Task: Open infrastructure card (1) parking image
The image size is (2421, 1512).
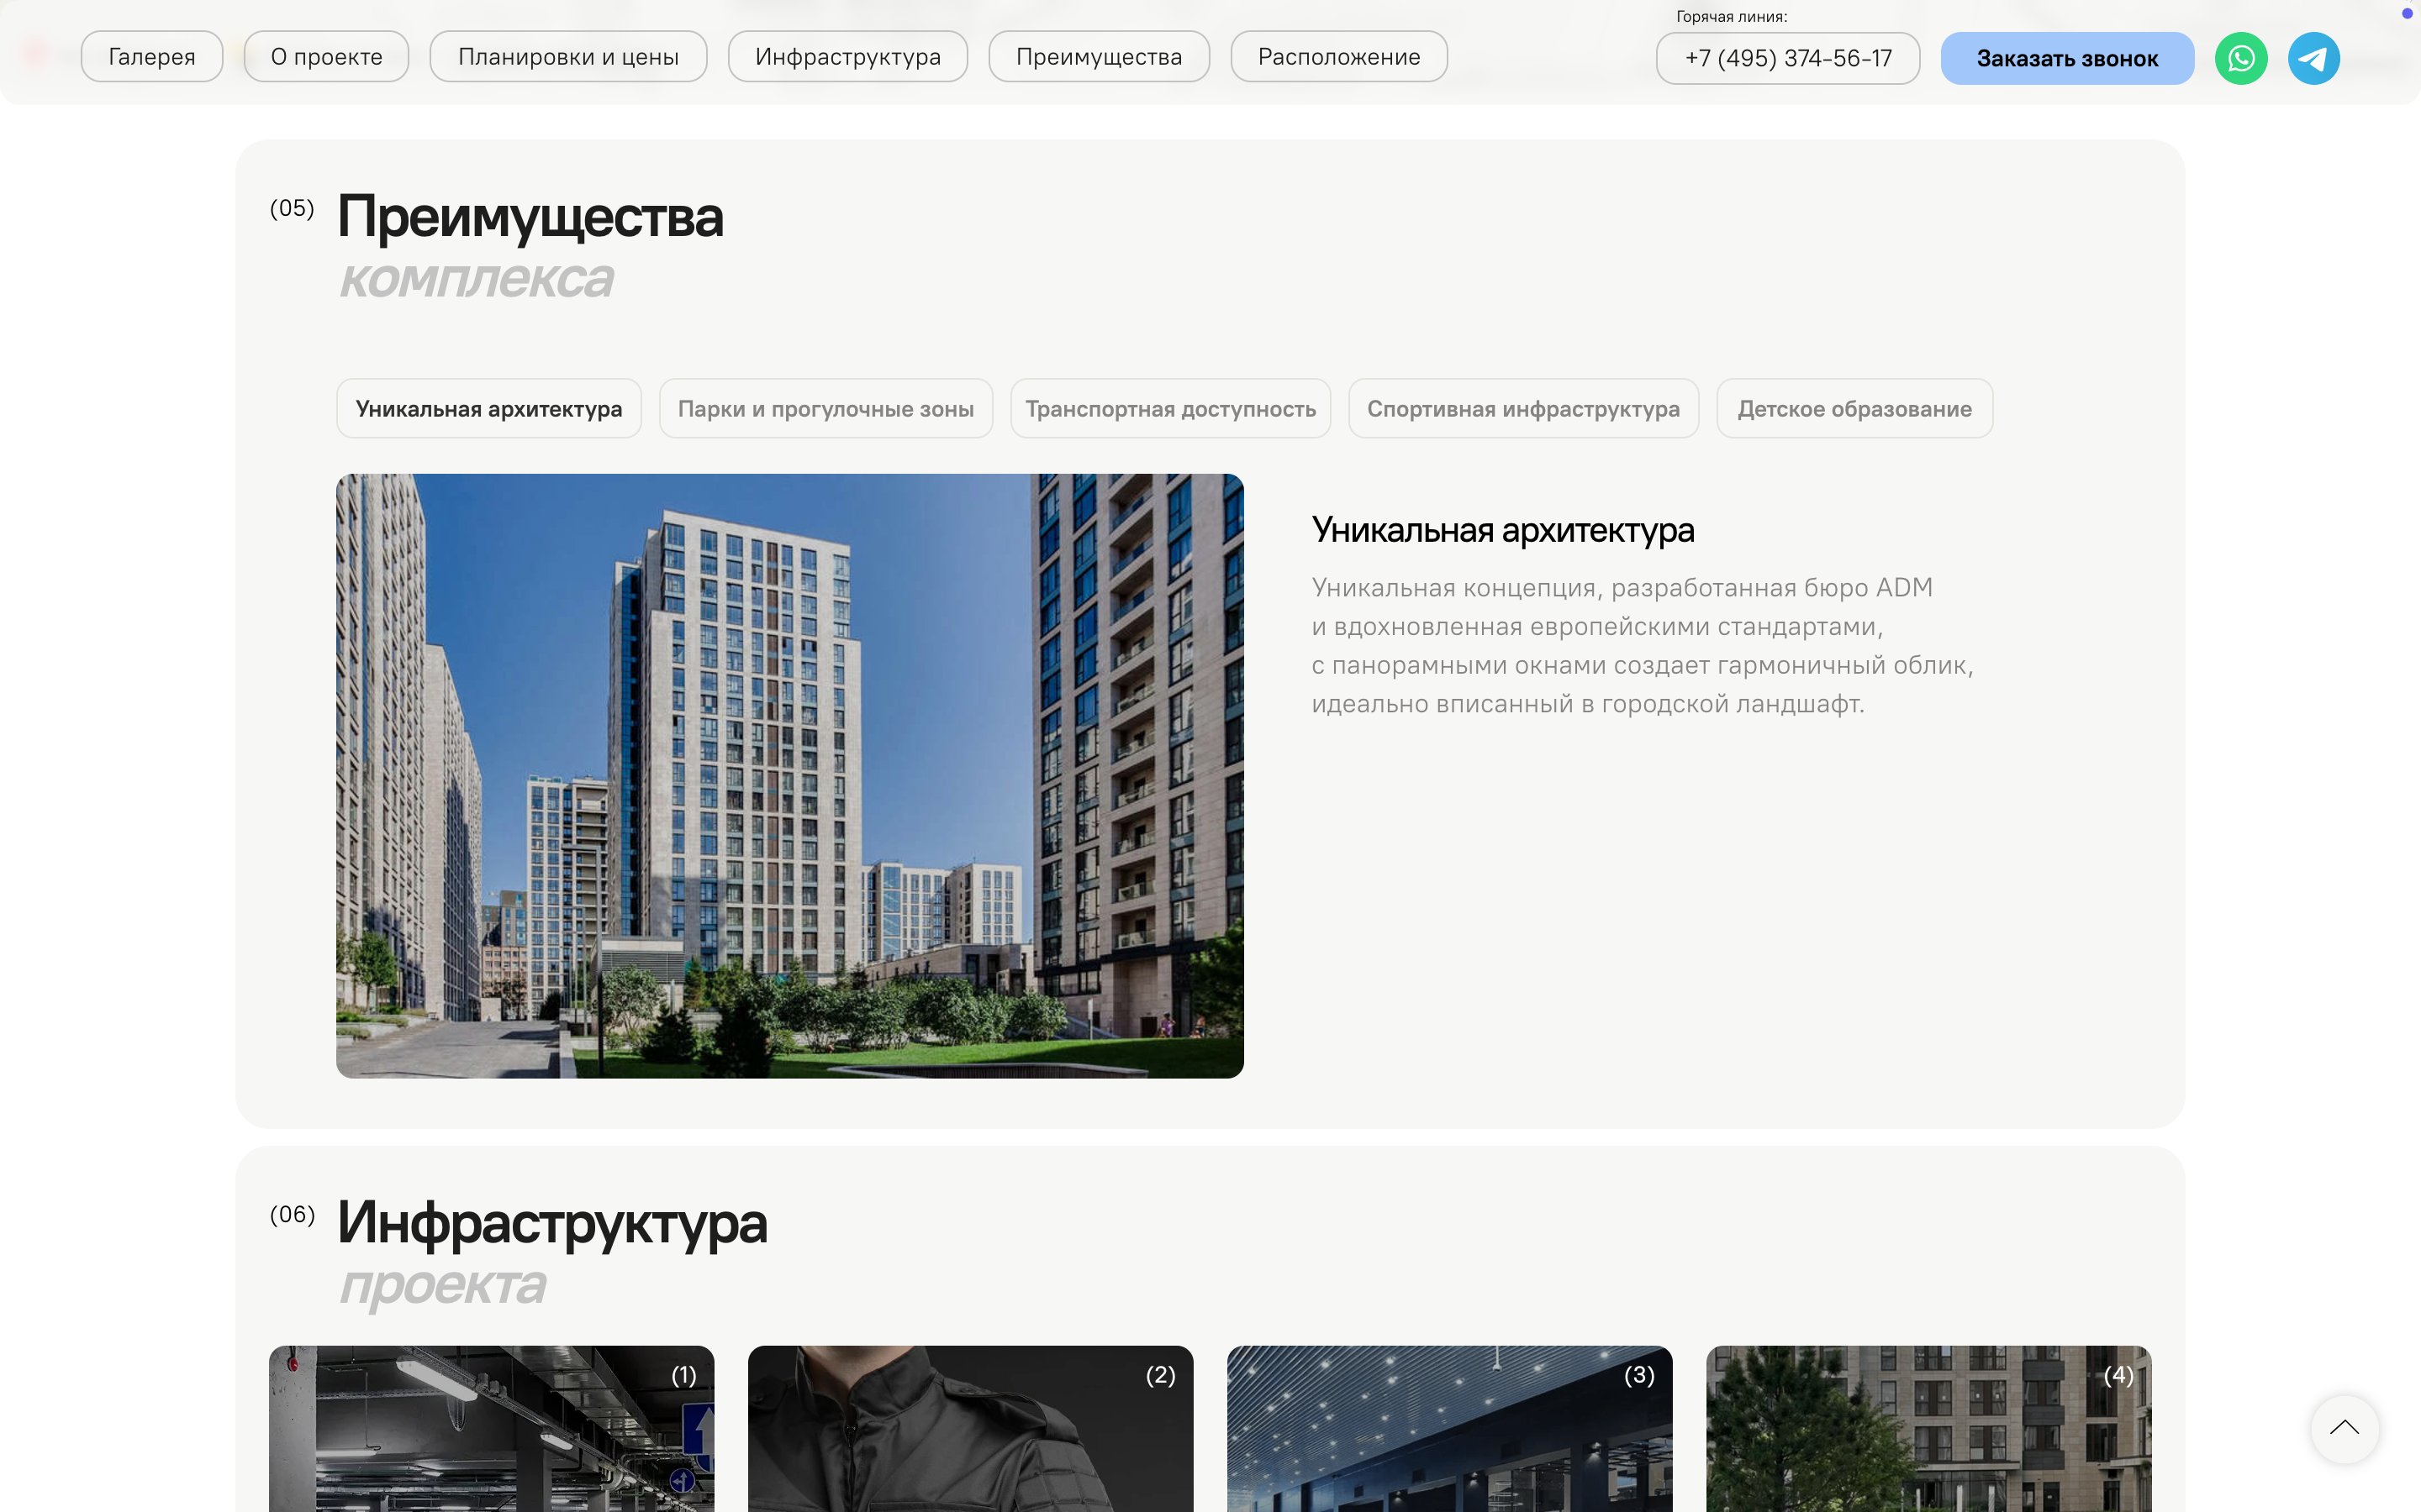Action: tap(493, 1429)
